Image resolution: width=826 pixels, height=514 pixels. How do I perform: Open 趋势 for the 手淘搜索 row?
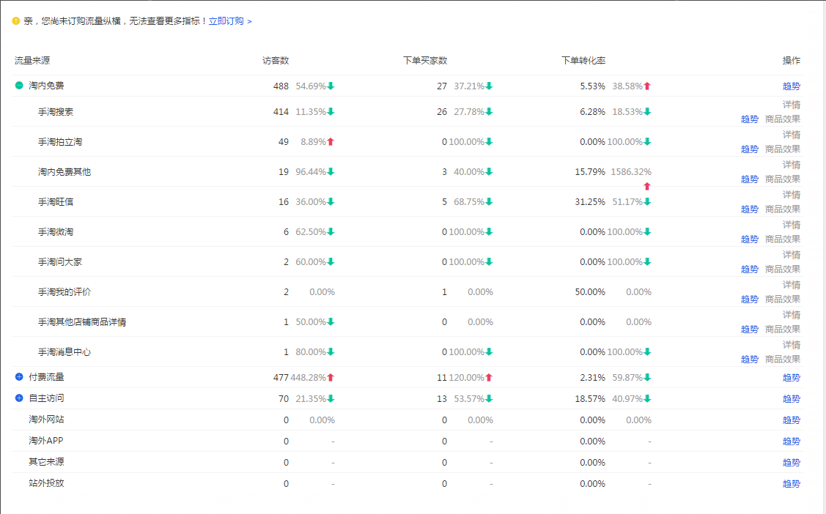(749, 119)
